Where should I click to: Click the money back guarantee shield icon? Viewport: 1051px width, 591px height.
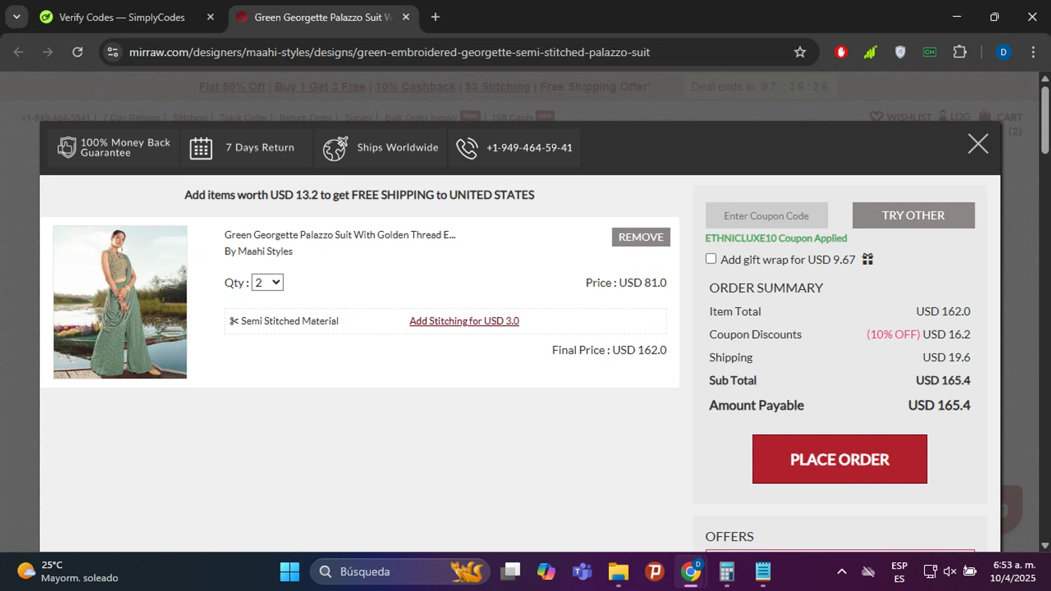[67, 147]
